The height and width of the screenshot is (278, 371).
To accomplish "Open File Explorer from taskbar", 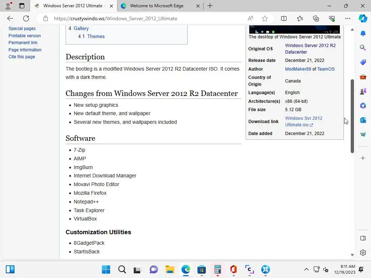I will tap(170, 269).
